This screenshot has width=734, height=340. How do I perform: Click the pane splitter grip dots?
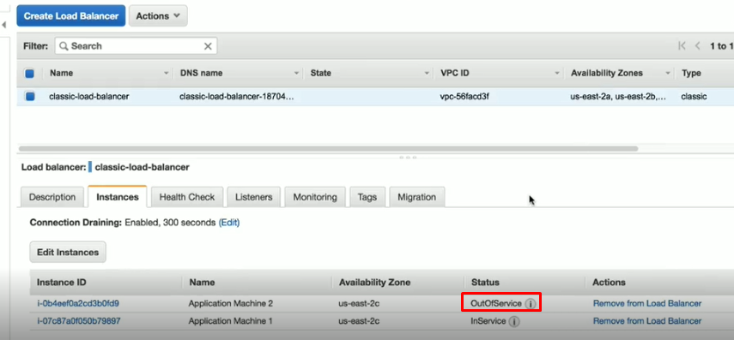pyautogui.click(x=408, y=158)
